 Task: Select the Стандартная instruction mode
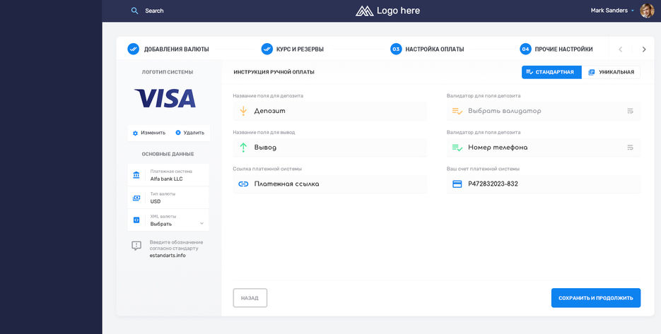click(551, 72)
